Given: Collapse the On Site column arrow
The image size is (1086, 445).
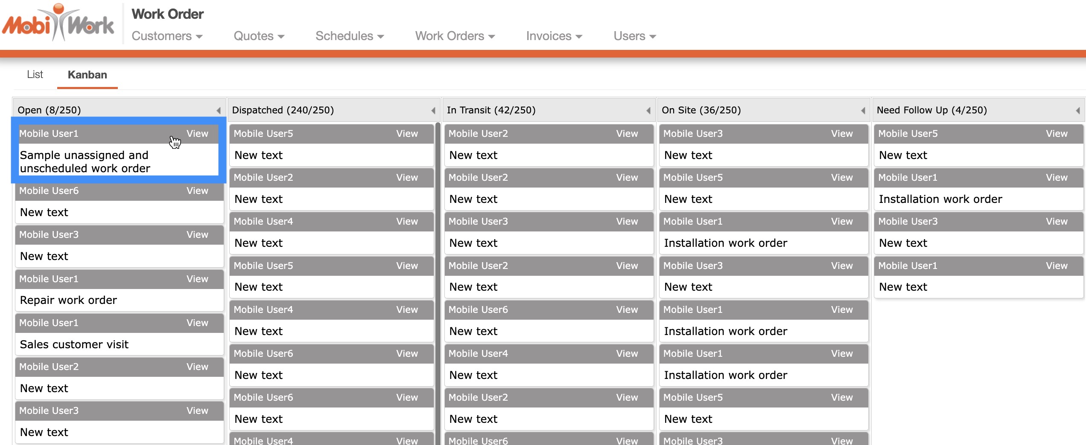Looking at the screenshot, I should 863,110.
